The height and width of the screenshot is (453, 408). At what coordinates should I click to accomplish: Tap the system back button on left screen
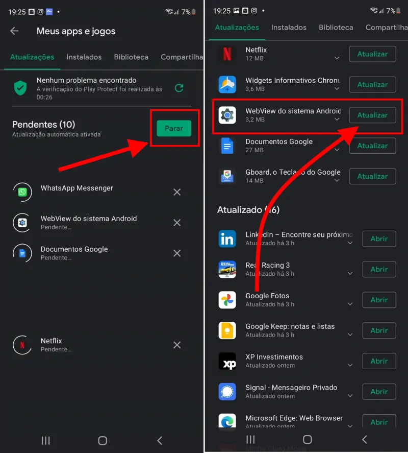[160, 441]
